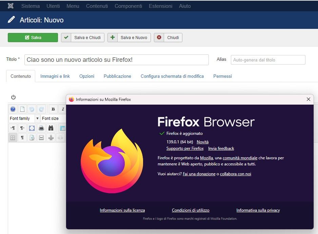The image size is (318, 234).
Task: Click the insert anchor icon
Action: (51, 138)
